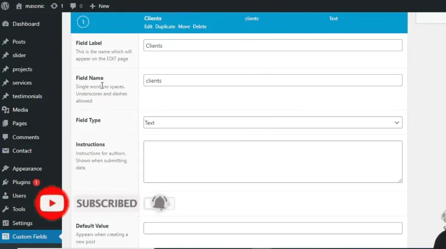Click the Edit link under Clients
The image size is (446, 249).
(148, 26)
